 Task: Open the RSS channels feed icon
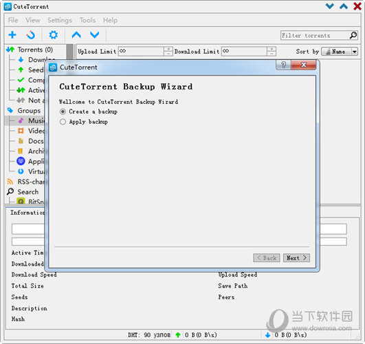10,182
